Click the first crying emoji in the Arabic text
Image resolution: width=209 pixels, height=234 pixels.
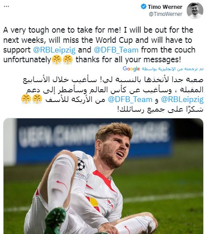pyautogui.click(x=37, y=99)
